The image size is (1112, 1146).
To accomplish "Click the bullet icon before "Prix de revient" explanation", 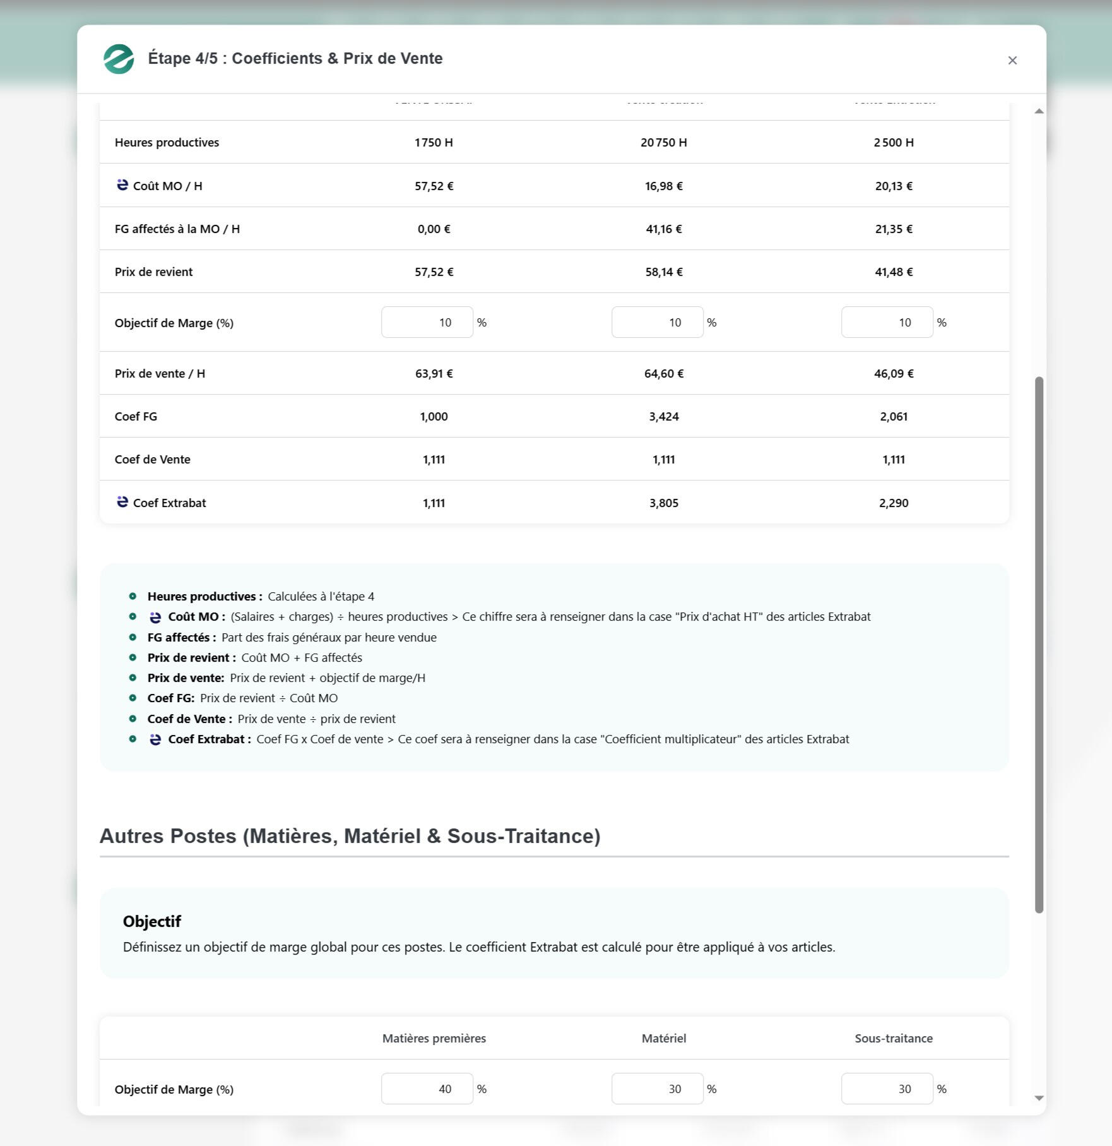I will 133,657.
